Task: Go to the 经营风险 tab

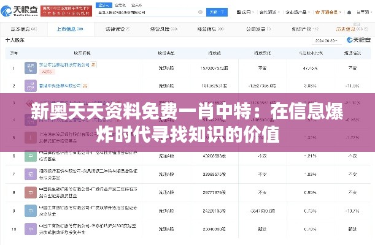Action: (x=163, y=29)
